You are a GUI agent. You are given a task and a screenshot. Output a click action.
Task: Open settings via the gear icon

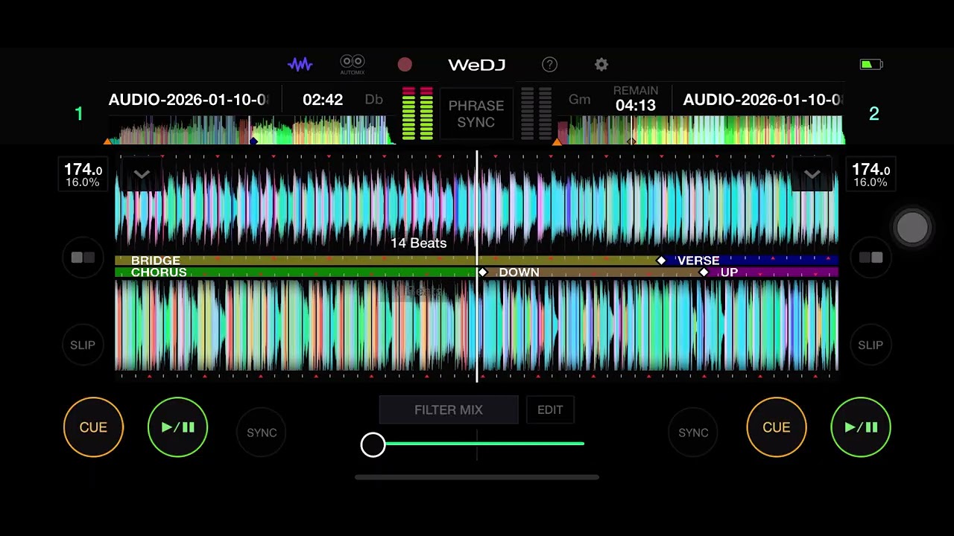pyautogui.click(x=601, y=65)
